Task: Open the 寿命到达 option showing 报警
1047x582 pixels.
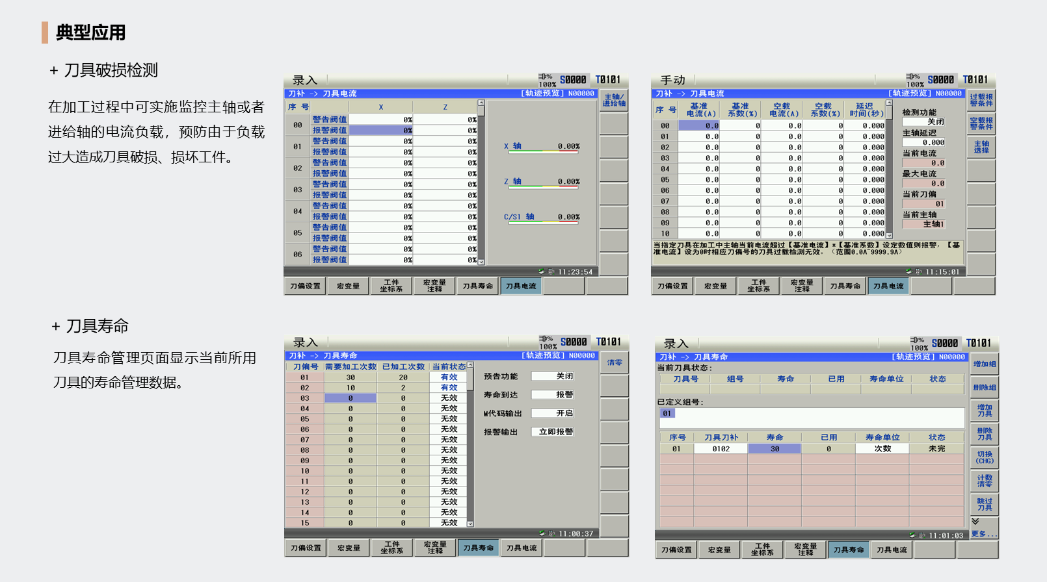Action: pyautogui.click(x=553, y=395)
